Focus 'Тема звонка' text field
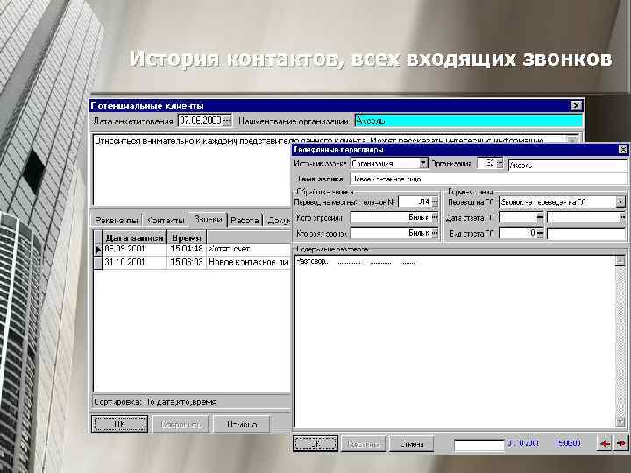The height and width of the screenshot is (473, 631). tap(488, 179)
